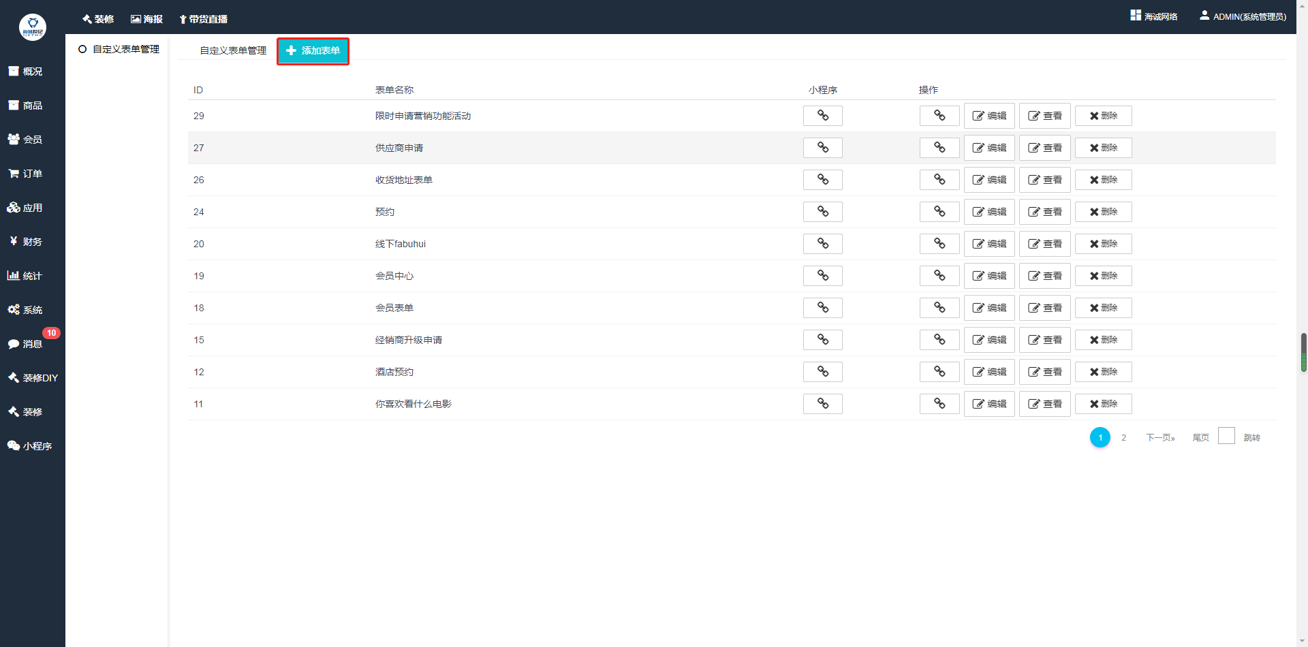The height and width of the screenshot is (647, 1308).
Task: Delete the 收货地址表单 form
Action: coord(1104,180)
